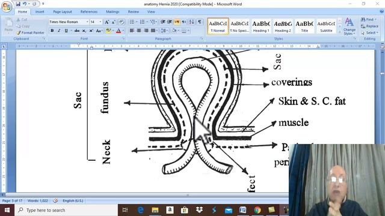Click the Office button logo
Viewport: 385px width, 216px height.
pos(7,7)
